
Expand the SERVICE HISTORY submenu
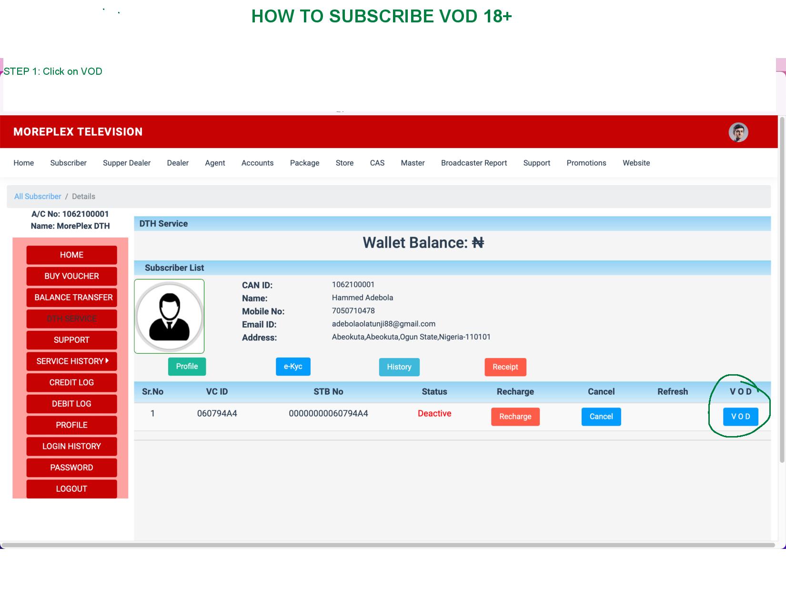coord(71,361)
